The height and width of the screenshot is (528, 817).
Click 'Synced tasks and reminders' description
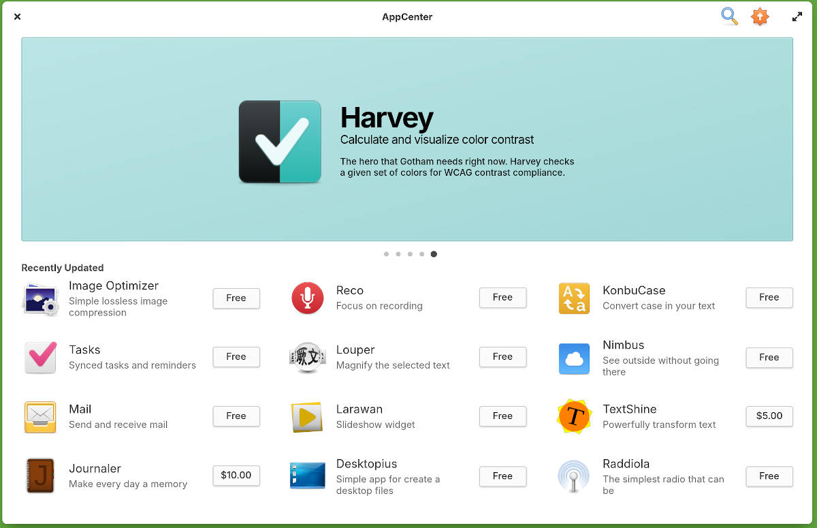pyautogui.click(x=133, y=365)
